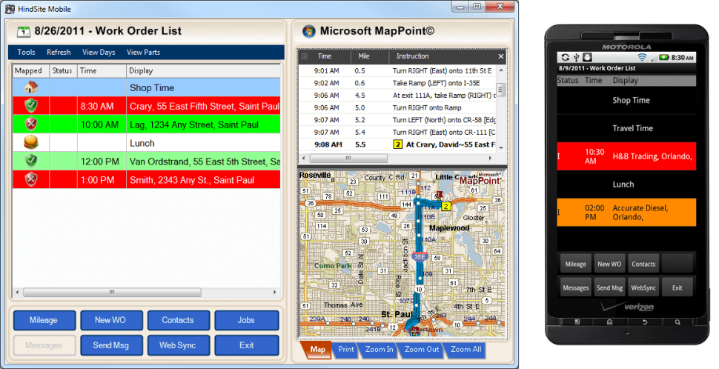Select the Lunch row in desktop list
719x369 pixels.
[146, 142]
